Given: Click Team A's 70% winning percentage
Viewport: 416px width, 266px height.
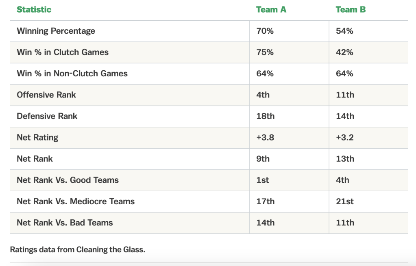Looking at the screenshot, I should click(x=265, y=31).
